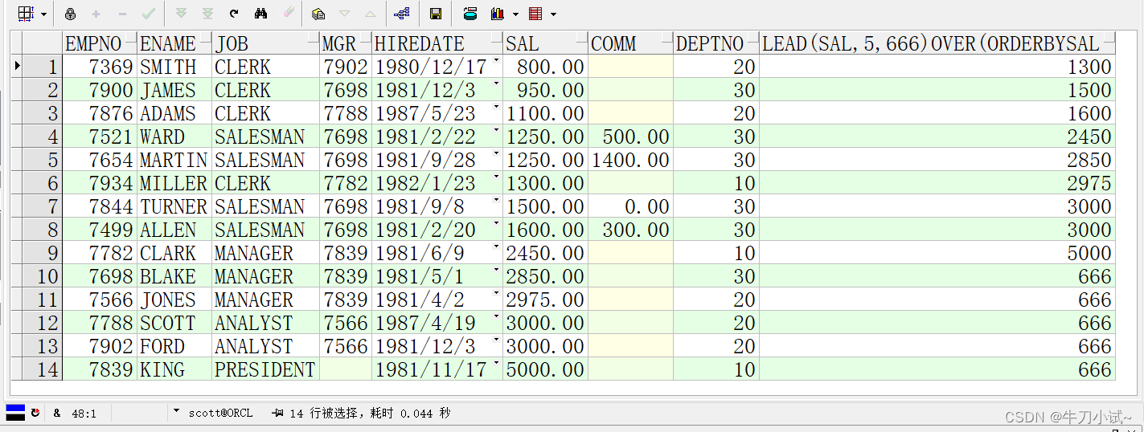Click the DEPTNO column header
The width and height of the screenshot is (1144, 432).
(716, 43)
